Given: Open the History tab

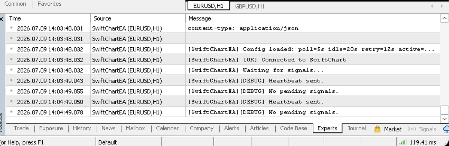Looking at the screenshot, I should [x=82, y=128].
